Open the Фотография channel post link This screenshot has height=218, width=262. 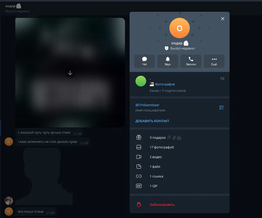point(165,84)
